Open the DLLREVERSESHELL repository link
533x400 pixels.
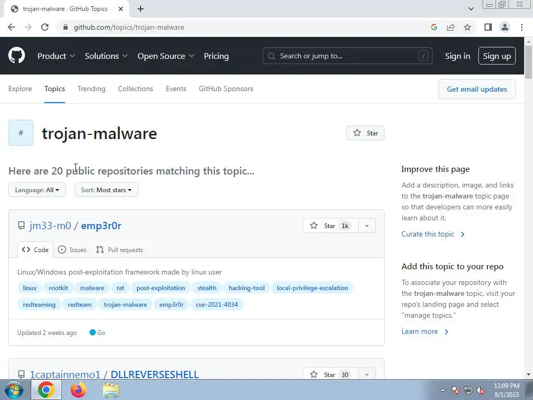(x=155, y=374)
